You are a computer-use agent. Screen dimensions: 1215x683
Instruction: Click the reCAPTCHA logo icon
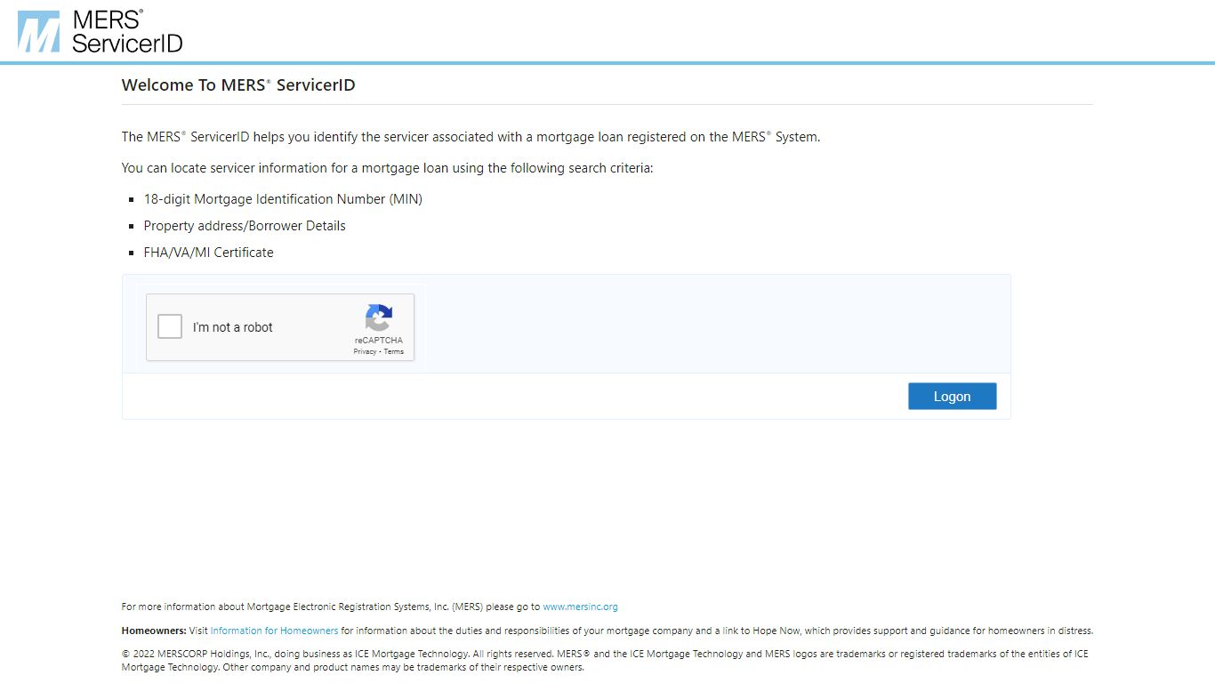378,317
